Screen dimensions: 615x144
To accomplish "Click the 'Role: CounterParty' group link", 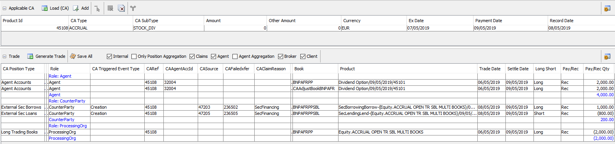I will coord(67,101).
